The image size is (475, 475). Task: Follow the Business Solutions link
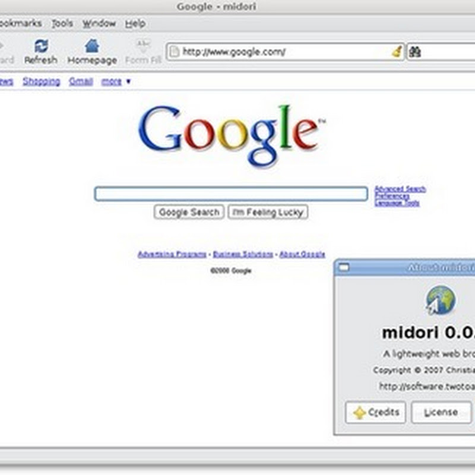243,254
